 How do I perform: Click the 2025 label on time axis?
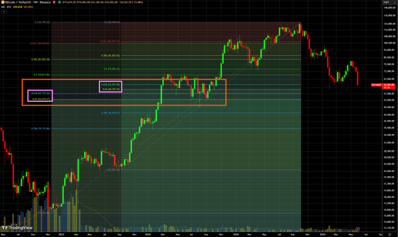(x=236, y=235)
